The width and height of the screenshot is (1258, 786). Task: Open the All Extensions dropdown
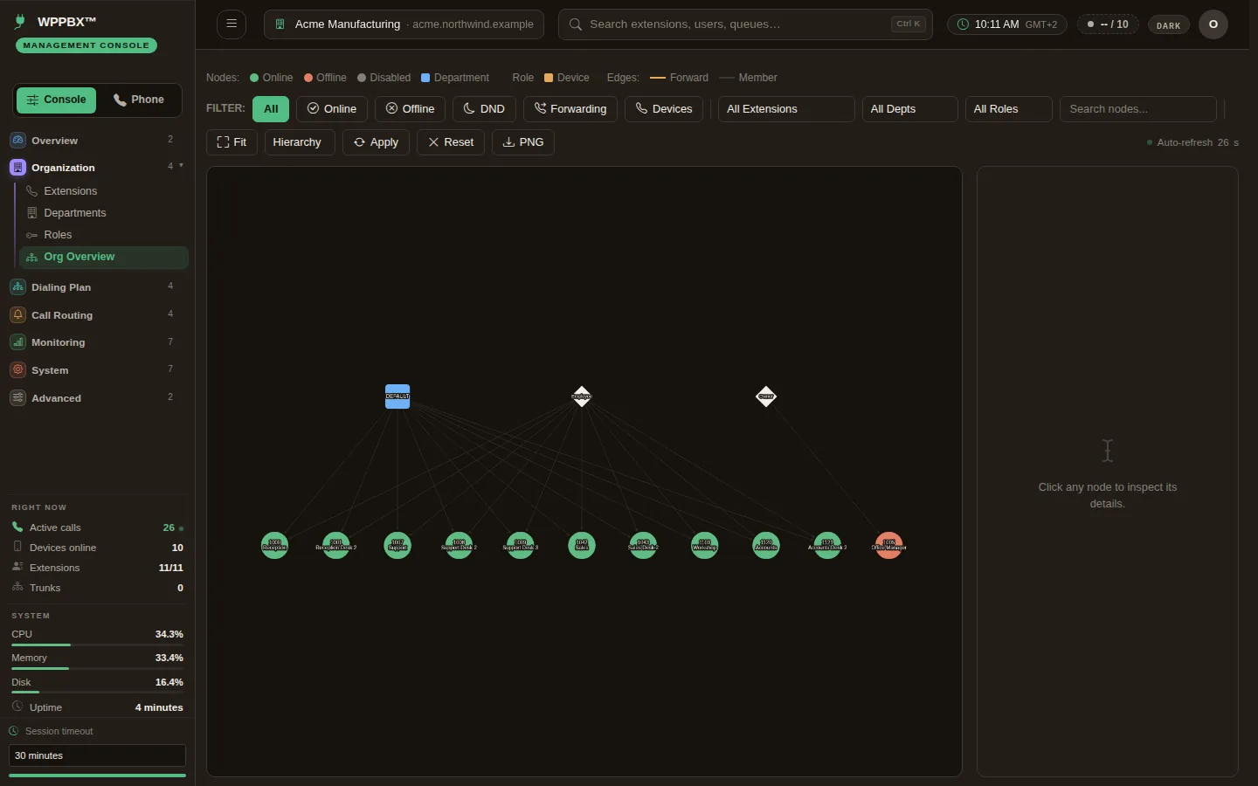[786, 109]
